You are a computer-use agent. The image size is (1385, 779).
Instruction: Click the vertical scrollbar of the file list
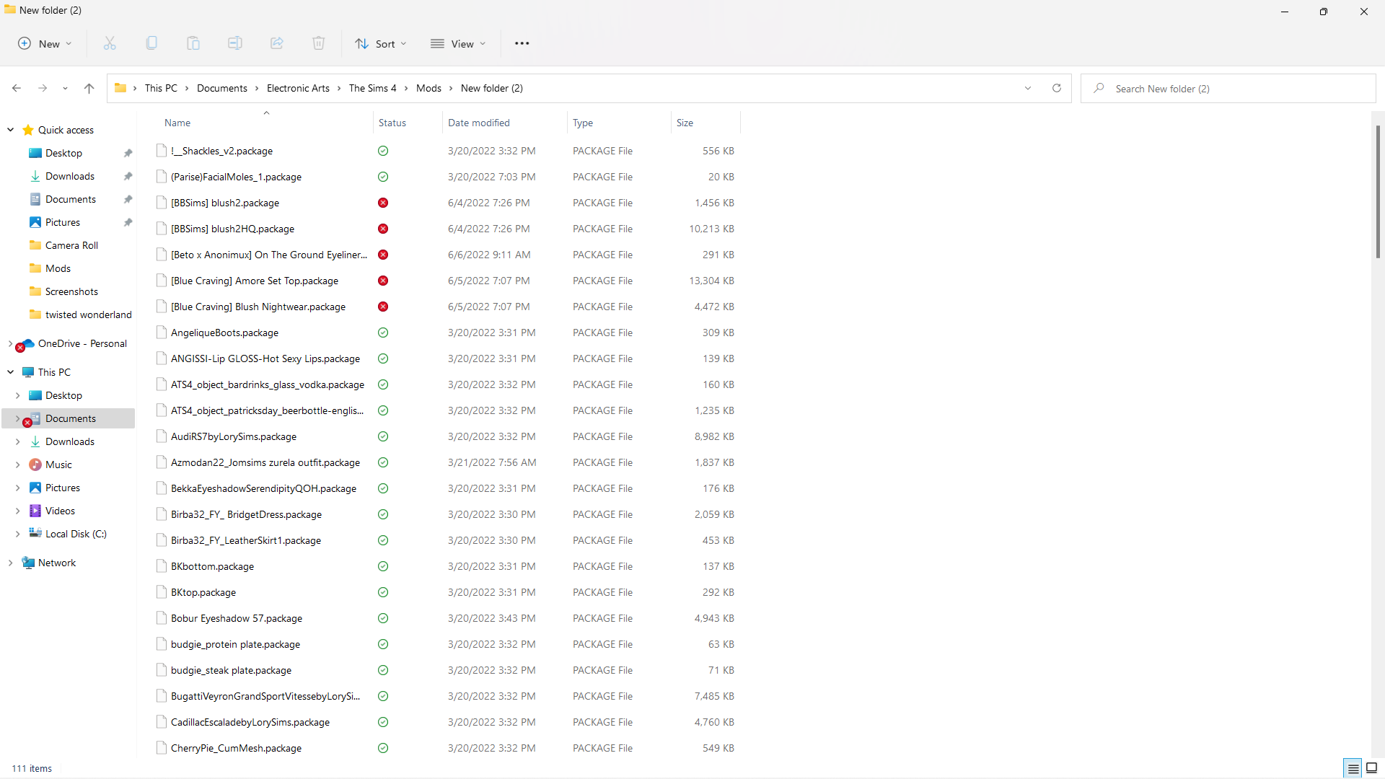(x=1378, y=192)
